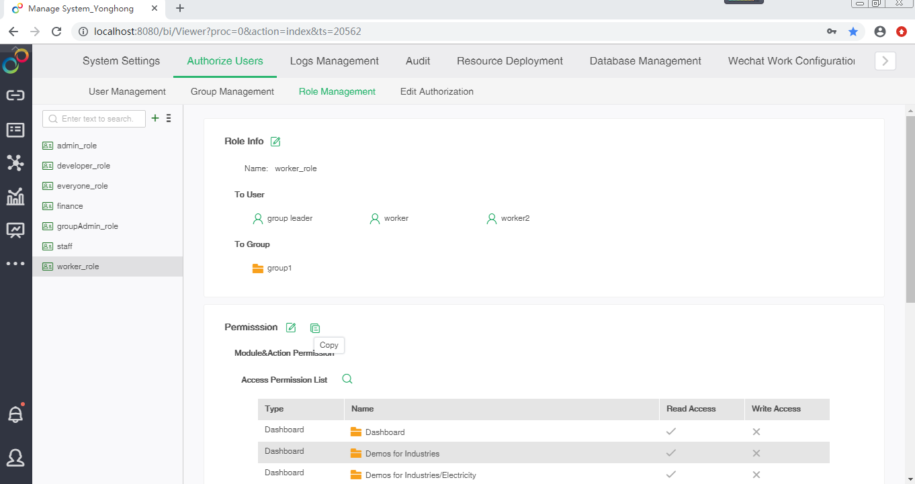Open the three-dot more sidebar icon
This screenshot has width=915, height=484.
15,264
